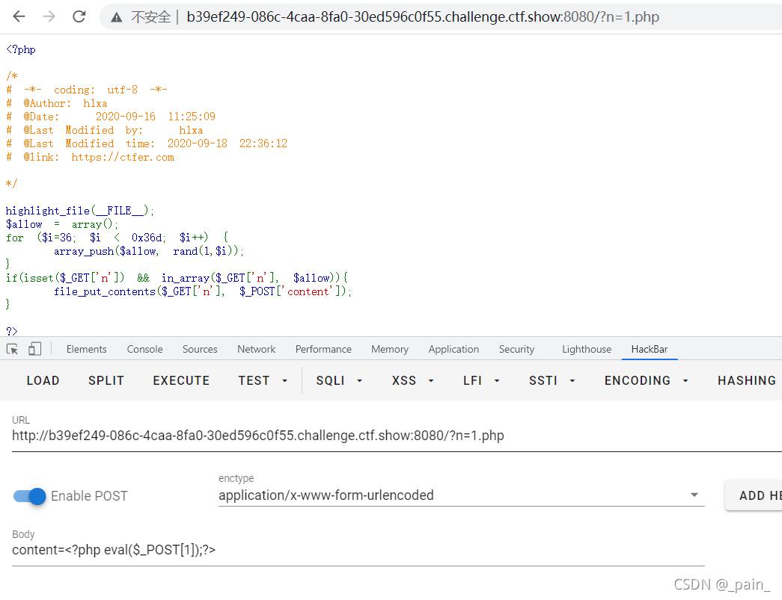Switch to the Security tab

516,349
